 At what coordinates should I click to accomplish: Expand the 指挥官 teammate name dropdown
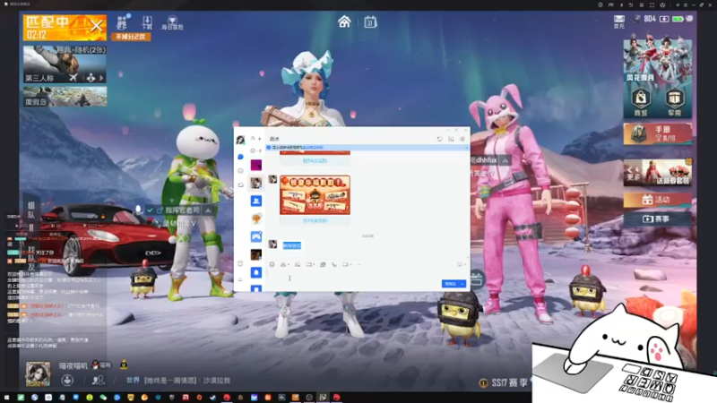pos(208,210)
